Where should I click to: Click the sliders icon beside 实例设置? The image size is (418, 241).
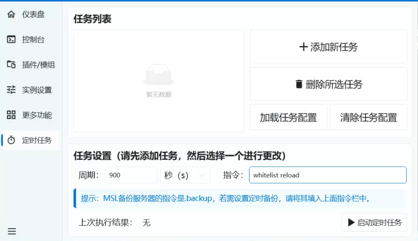pos(11,90)
